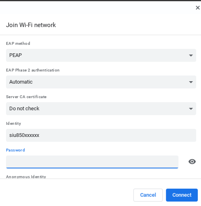Viewport: 201px width, 206px height.
Task: Click the siu850xxxxxx identity text
Action: tap(24, 135)
